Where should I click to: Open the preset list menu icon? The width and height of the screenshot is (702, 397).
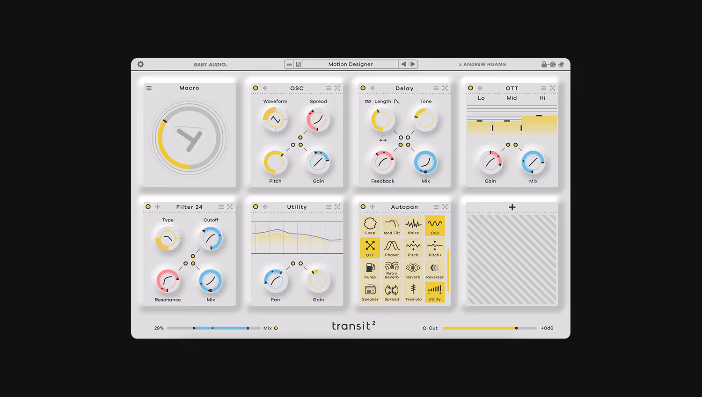(x=289, y=64)
